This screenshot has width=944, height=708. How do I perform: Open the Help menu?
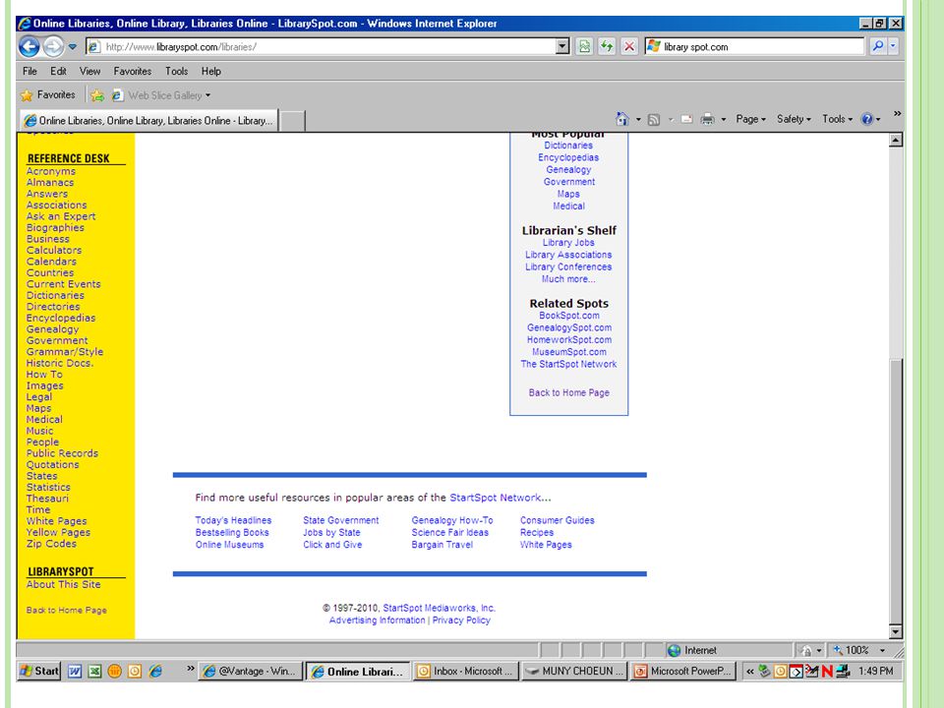point(211,71)
